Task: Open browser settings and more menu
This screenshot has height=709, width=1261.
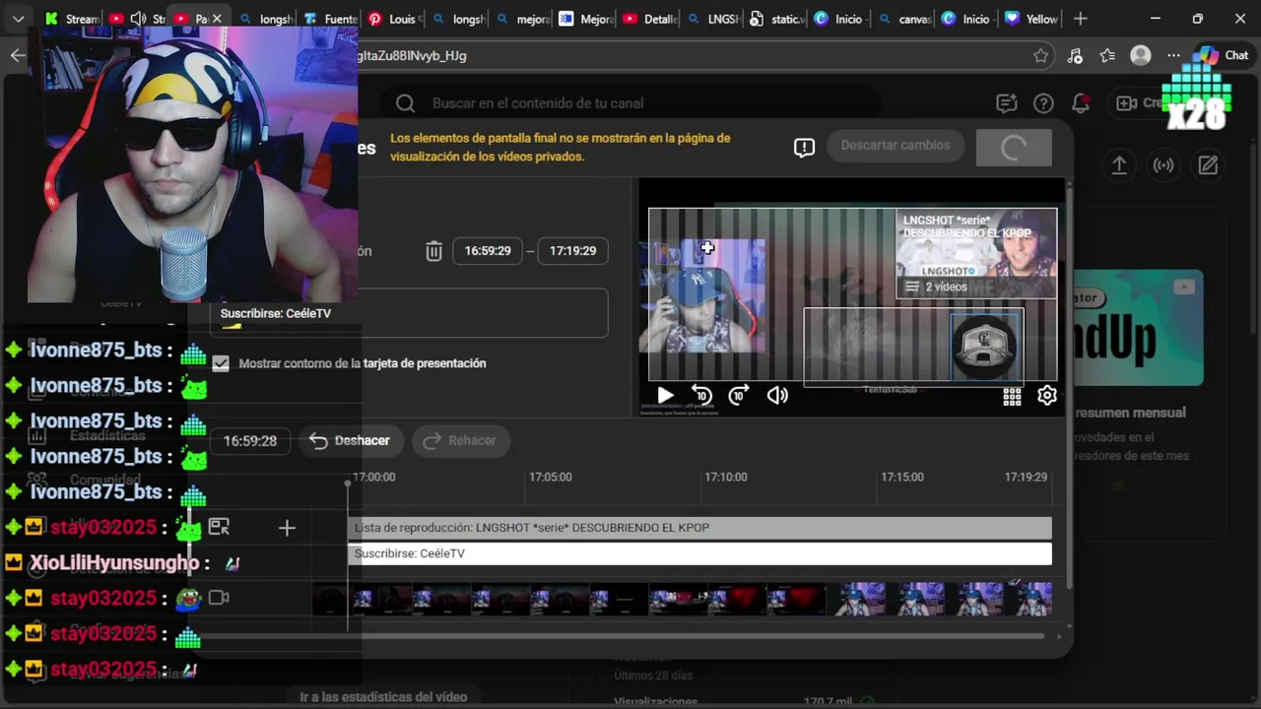Action: tap(1173, 56)
